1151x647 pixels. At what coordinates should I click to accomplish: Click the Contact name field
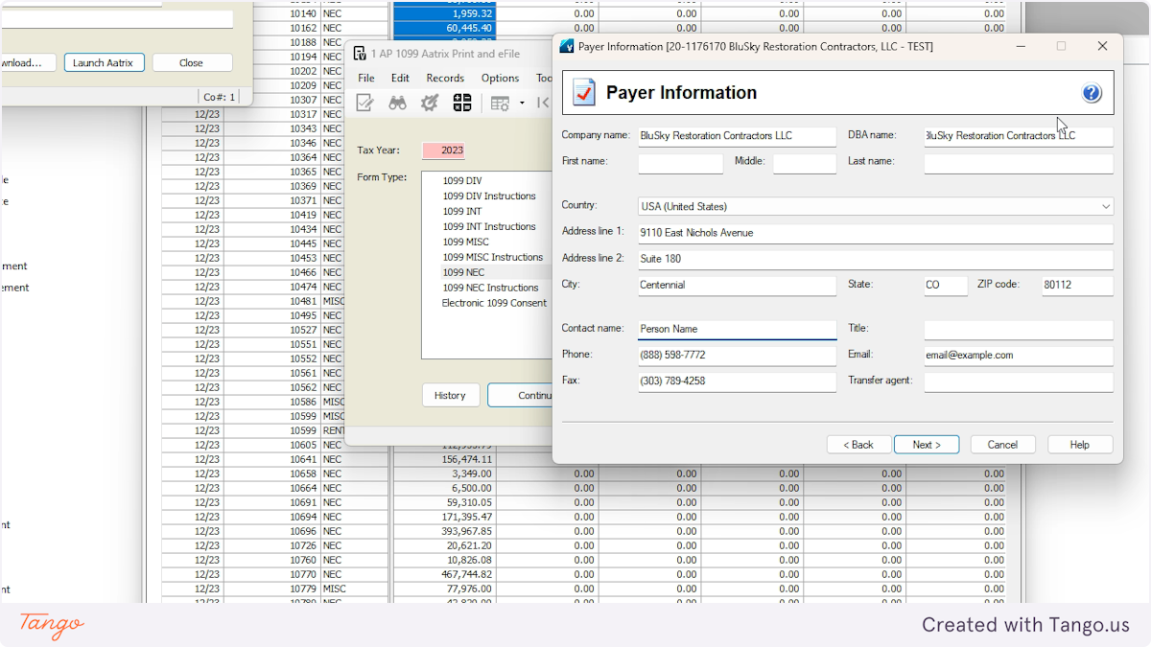pyautogui.click(x=737, y=329)
